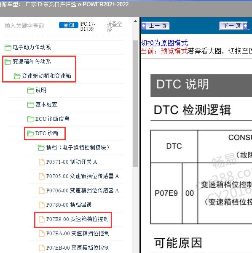
Task: Open P07EA-00 变速箱挡位控制
Action: [x=78, y=234]
